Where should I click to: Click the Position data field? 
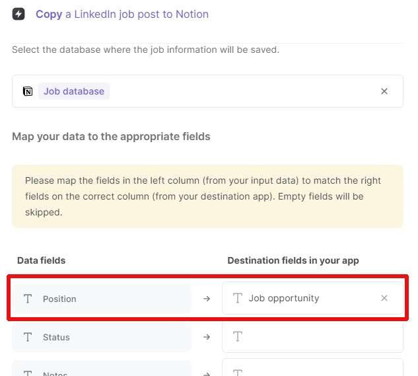click(x=102, y=299)
